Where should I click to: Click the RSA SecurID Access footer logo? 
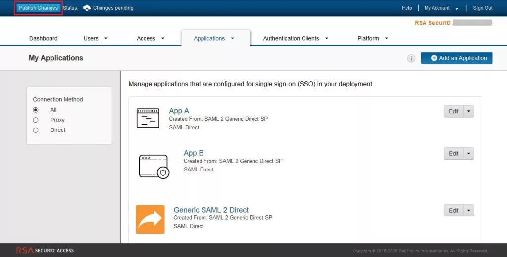(x=45, y=250)
